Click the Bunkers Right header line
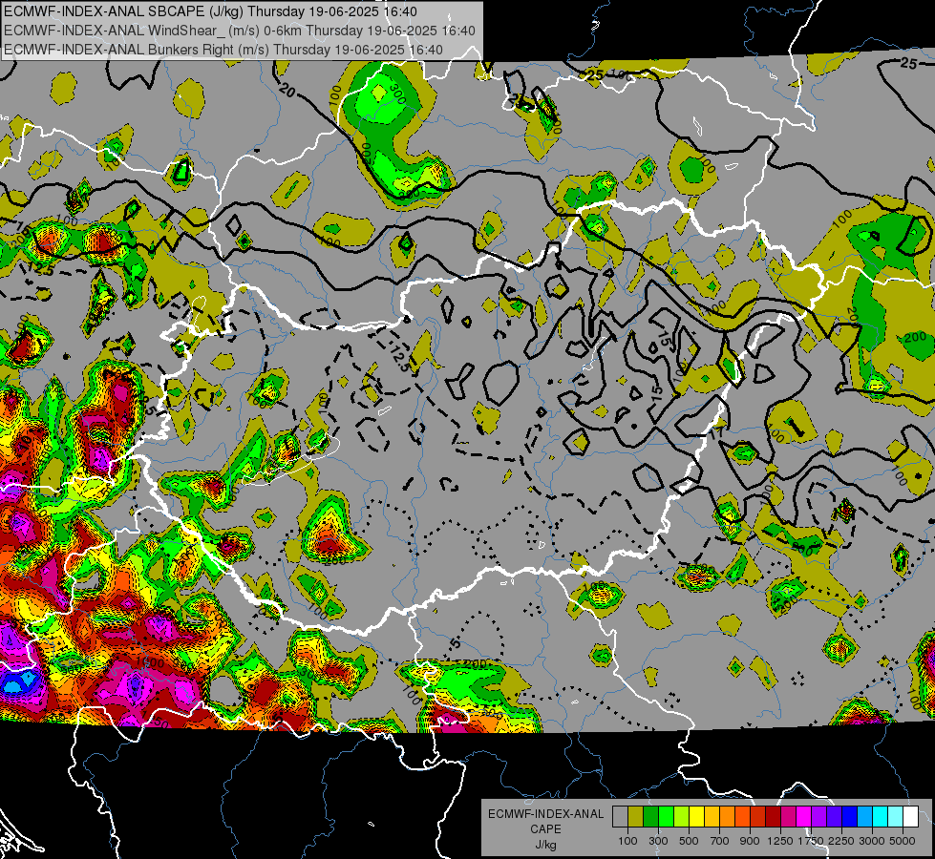The image size is (935, 859). pos(223,50)
